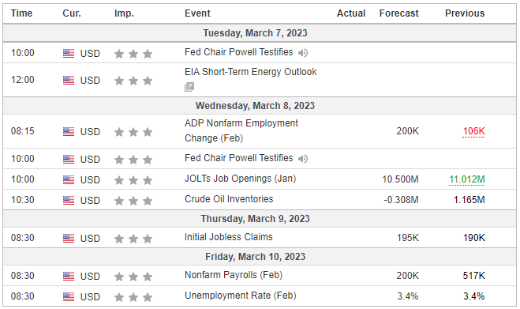
Task: Click US flag in Nonfarm Payrolls row
Action: 69,276
